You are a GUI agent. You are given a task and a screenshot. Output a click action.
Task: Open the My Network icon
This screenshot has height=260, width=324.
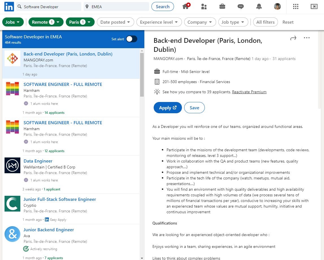pyautogui.click(x=204, y=6)
